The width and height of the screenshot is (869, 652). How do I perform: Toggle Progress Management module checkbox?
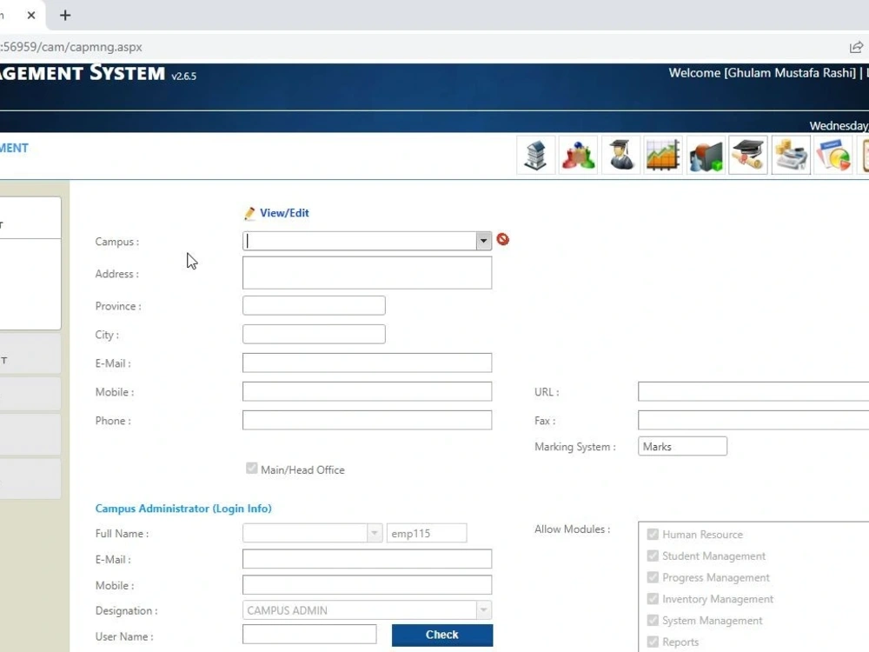point(653,577)
